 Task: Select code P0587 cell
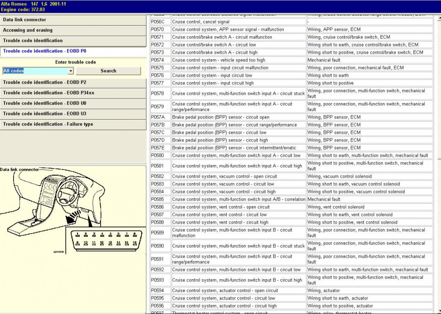(x=161, y=215)
